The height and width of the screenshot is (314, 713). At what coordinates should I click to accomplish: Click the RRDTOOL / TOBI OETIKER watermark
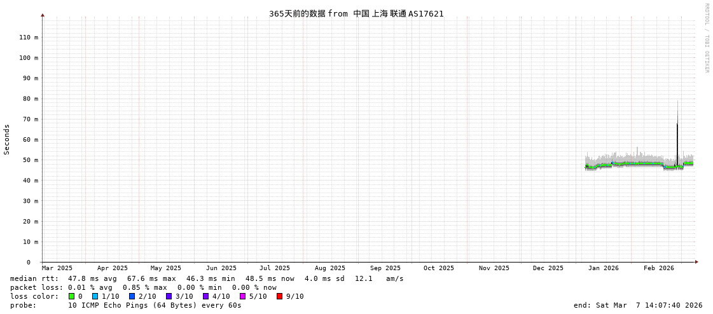click(x=706, y=38)
